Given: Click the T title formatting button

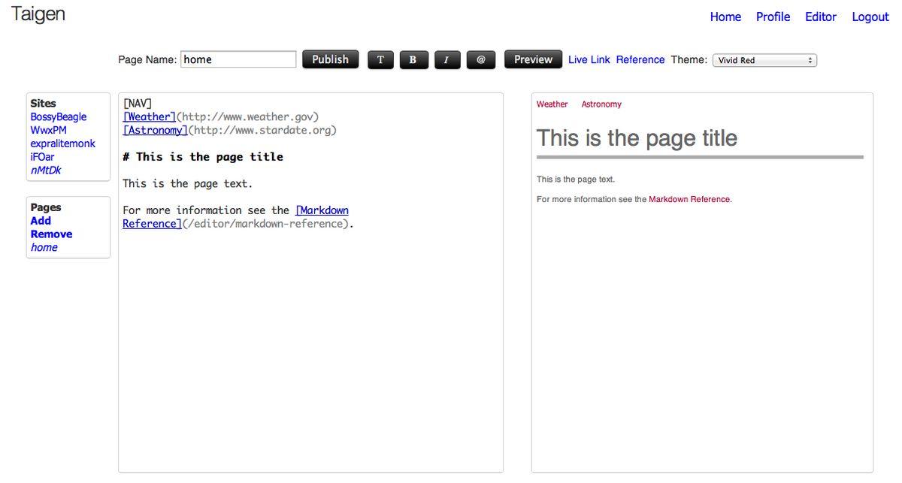Looking at the screenshot, I should pos(380,60).
